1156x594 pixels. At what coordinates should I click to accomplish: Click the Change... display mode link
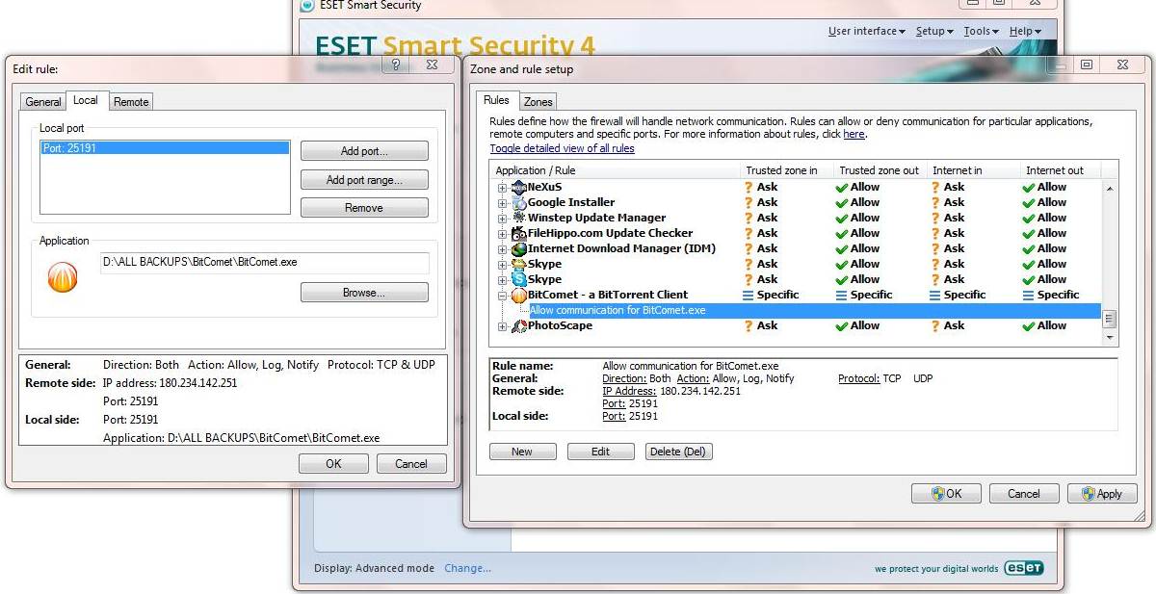[467, 568]
